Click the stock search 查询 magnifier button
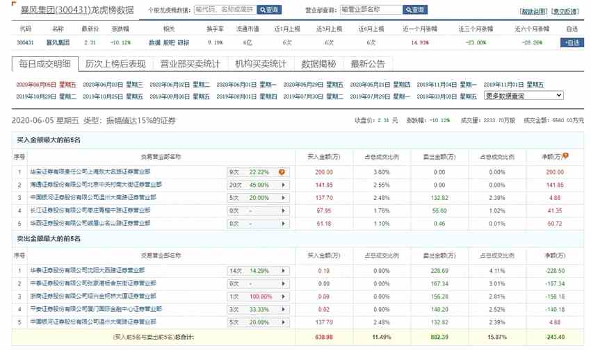 click(x=269, y=10)
